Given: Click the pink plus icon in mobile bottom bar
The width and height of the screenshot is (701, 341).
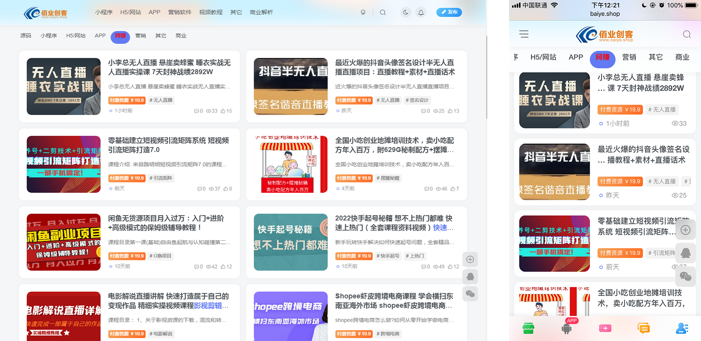Looking at the screenshot, I should [x=605, y=328].
